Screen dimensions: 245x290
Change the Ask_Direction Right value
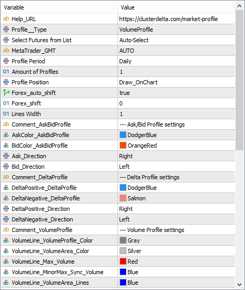[177, 156]
